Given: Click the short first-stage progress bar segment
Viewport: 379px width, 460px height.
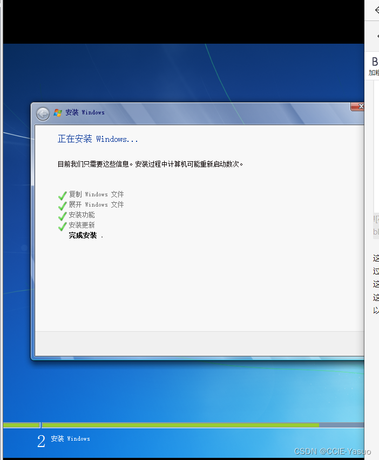Looking at the screenshot, I should [21, 425].
